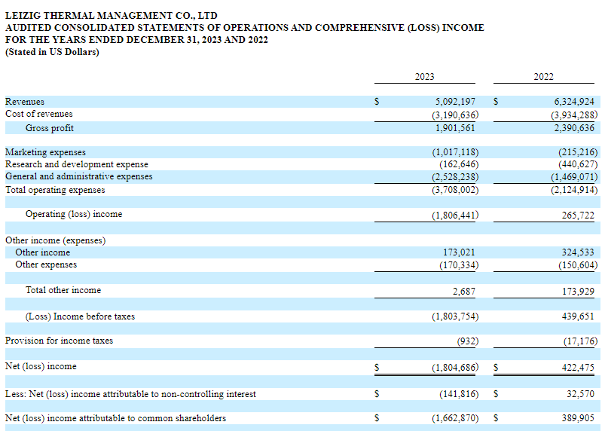The height and width of the screenshot is (431, 605).
Task: Click cost of revenues value (3,934,288)
Action: [x=574, y=115]
